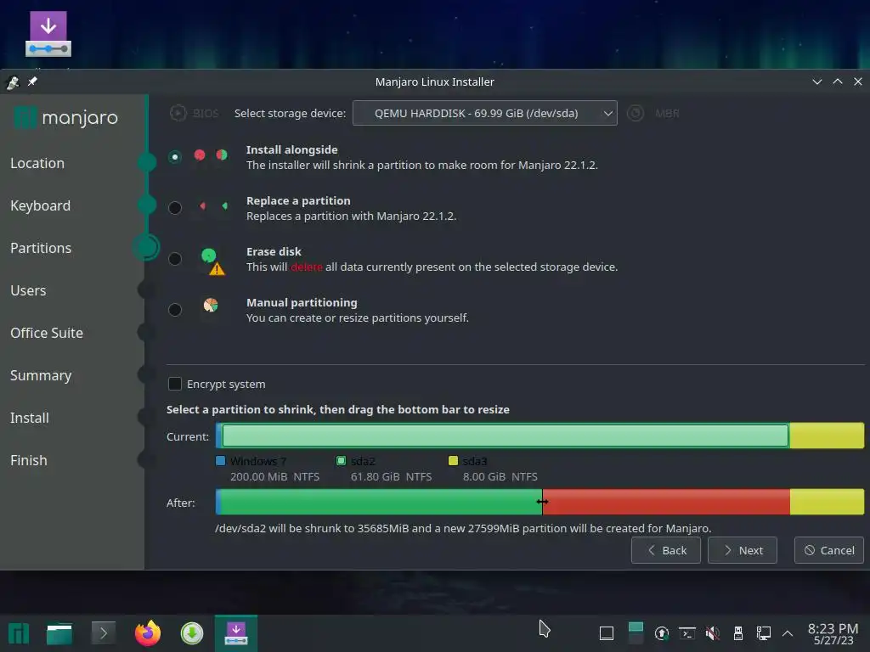Go to the Partitions step
Image resolution: width=870 pixels, height=652 pixels.
41,248
